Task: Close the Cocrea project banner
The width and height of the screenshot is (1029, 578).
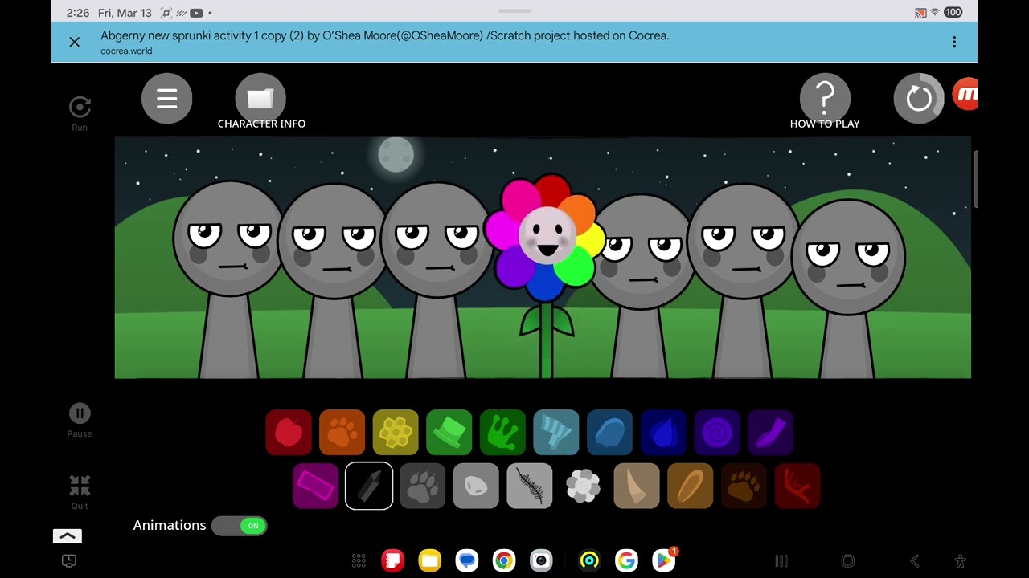Action: (75, 42)
